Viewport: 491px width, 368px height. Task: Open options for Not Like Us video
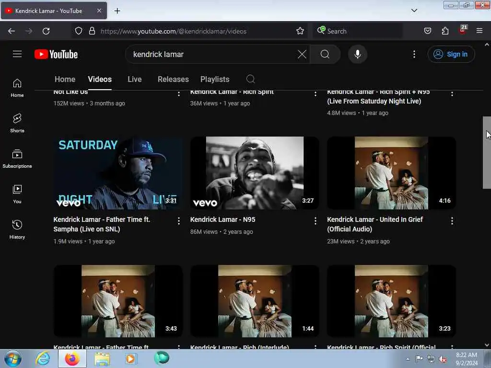coord(179,93)
